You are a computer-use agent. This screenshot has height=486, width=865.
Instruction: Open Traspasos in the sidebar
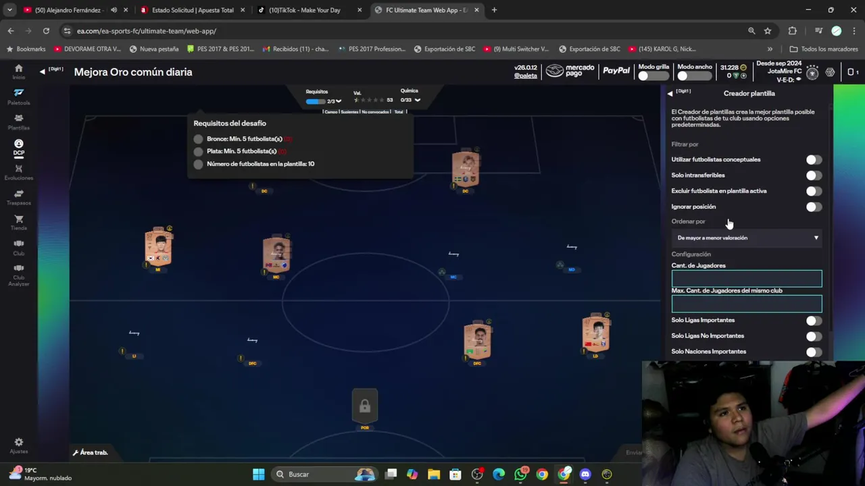[18, 197]
